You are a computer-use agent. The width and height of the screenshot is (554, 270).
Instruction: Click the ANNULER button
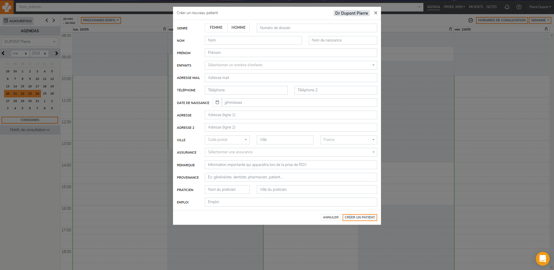click(x=330, y=217)
